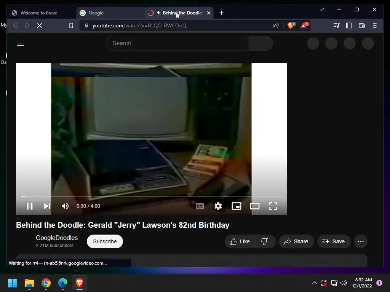Image resolution: width=390 pixels, height=292 pixels.
Task: Open YouTube hamburger guide menu
Action: point(21,43)
